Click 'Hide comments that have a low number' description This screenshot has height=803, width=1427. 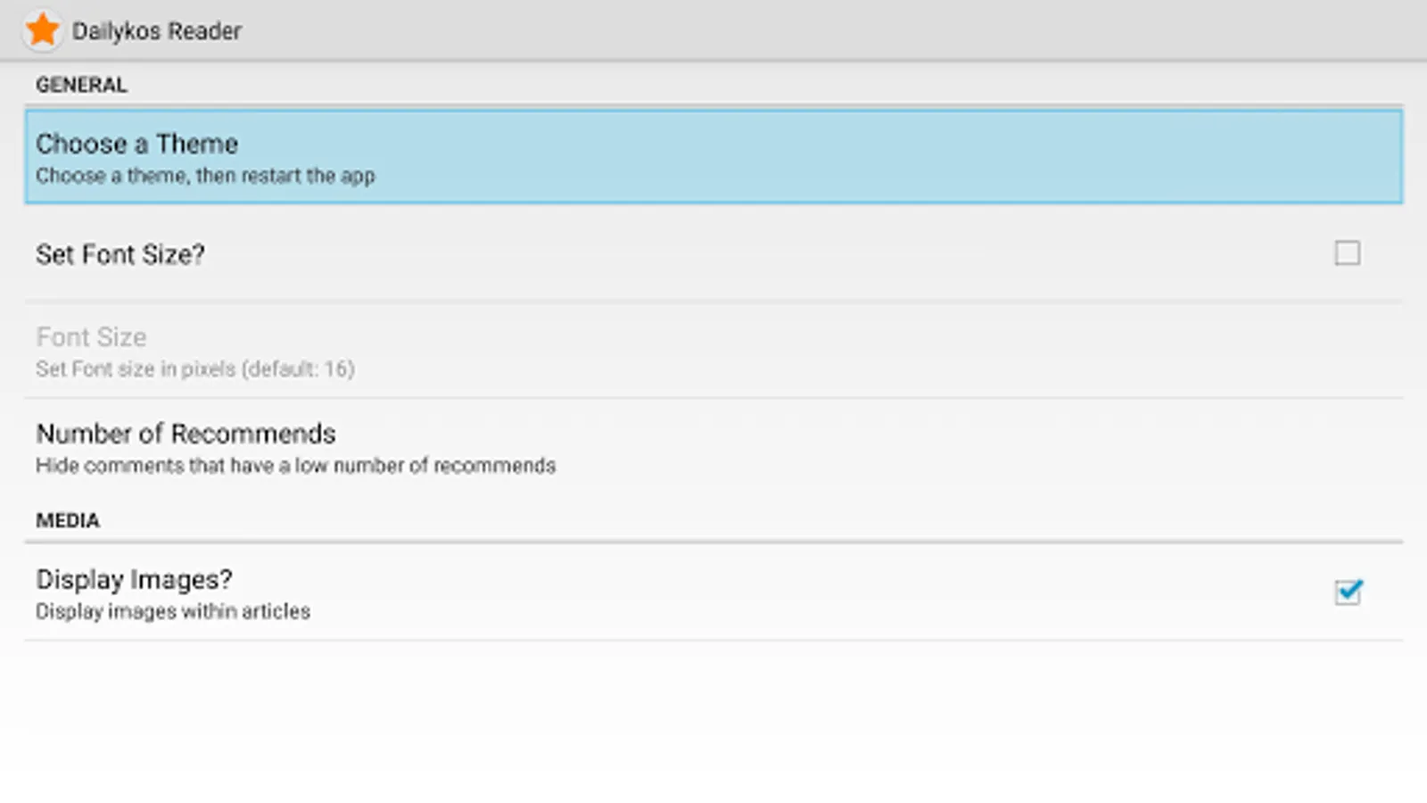click(295, 466)
